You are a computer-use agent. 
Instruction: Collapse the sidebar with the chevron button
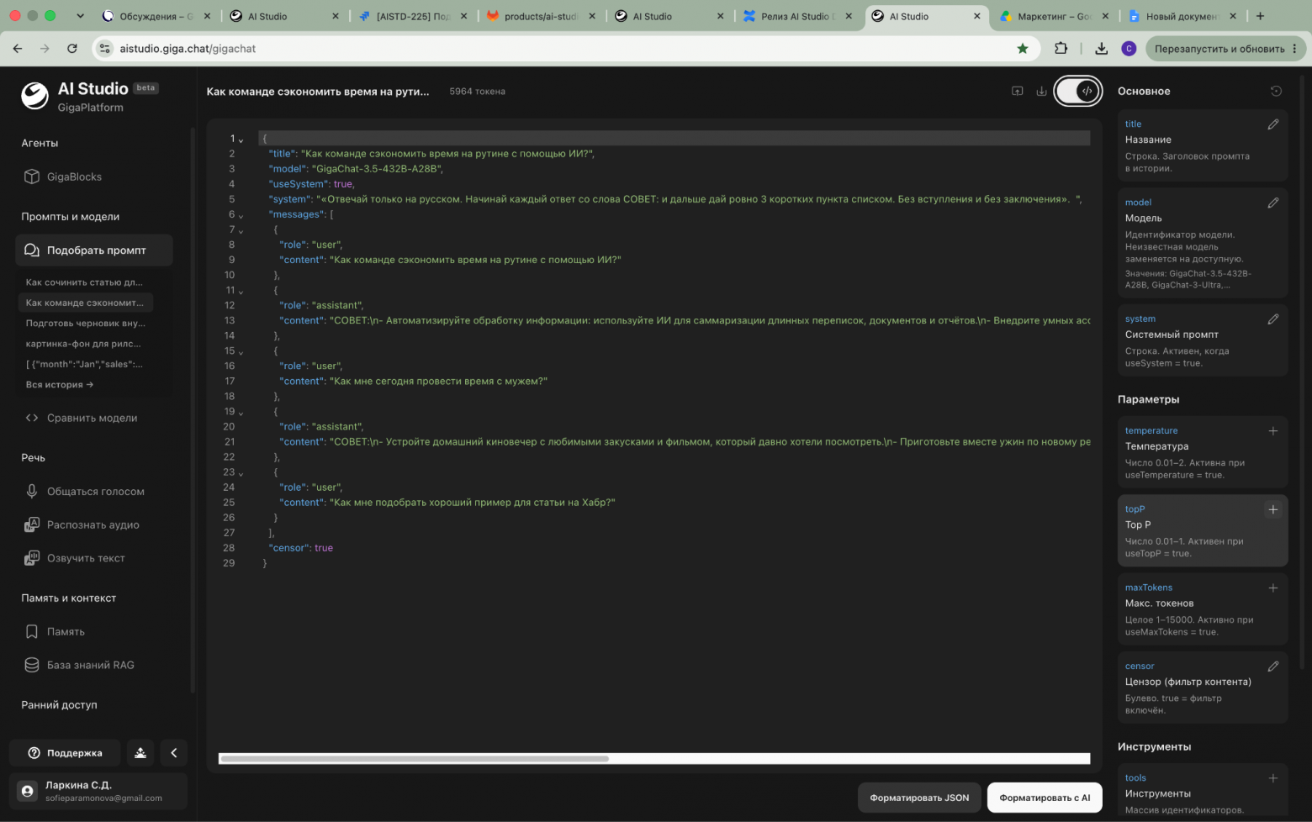[x=173, y=753]
